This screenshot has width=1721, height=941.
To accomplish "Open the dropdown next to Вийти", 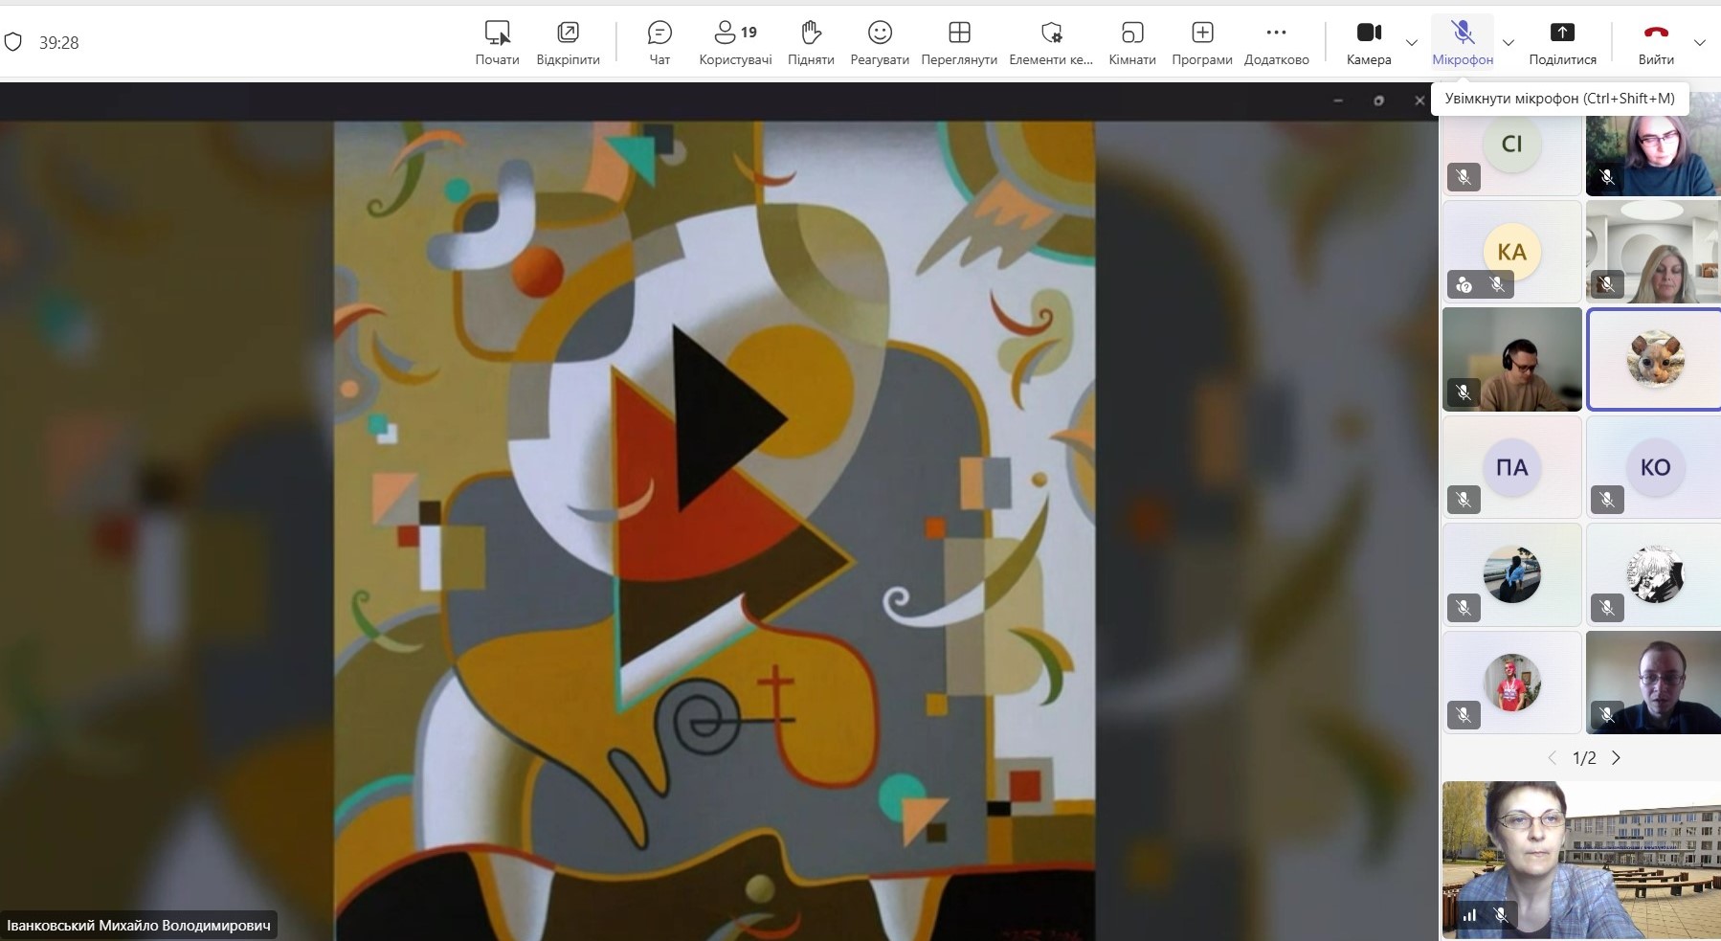I will [x=1700, y=43].
